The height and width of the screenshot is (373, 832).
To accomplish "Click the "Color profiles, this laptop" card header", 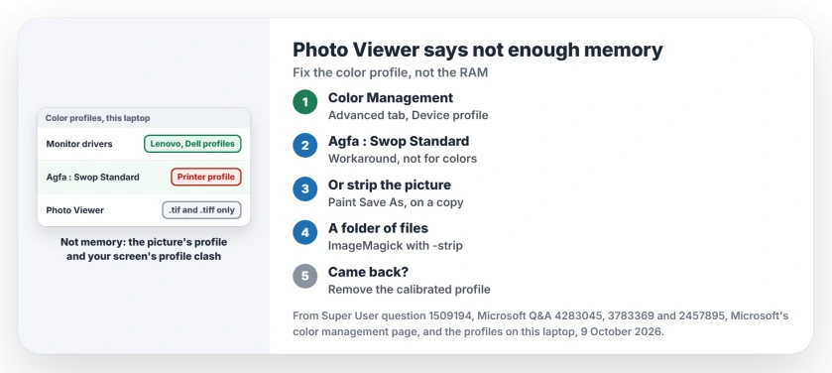I will pos(144,118).
